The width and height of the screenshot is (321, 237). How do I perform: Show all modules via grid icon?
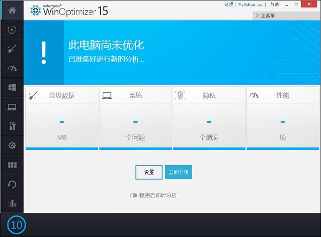12,165
